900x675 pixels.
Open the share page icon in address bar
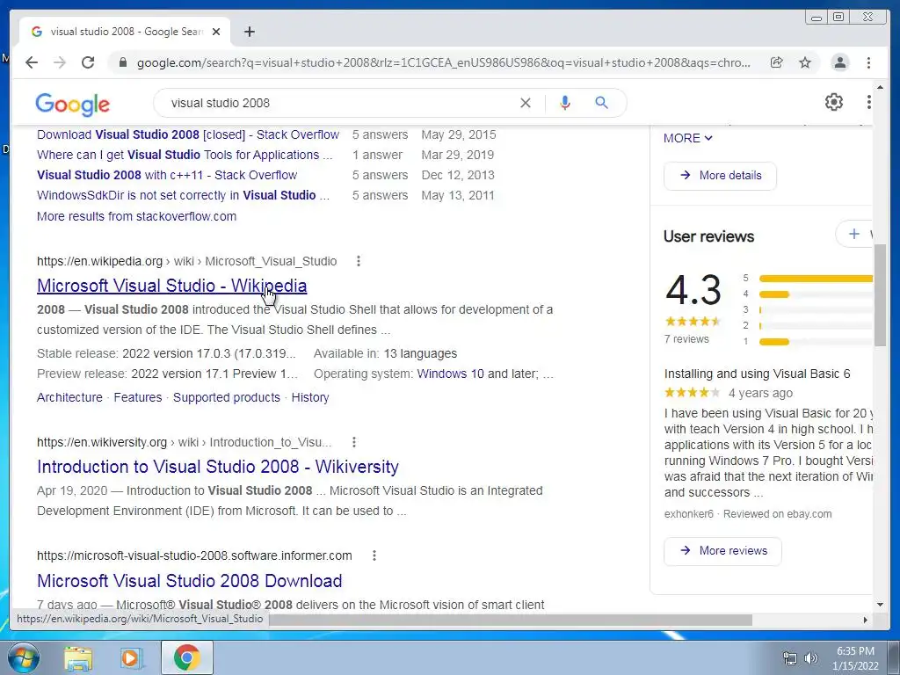[x=776, y=62]
